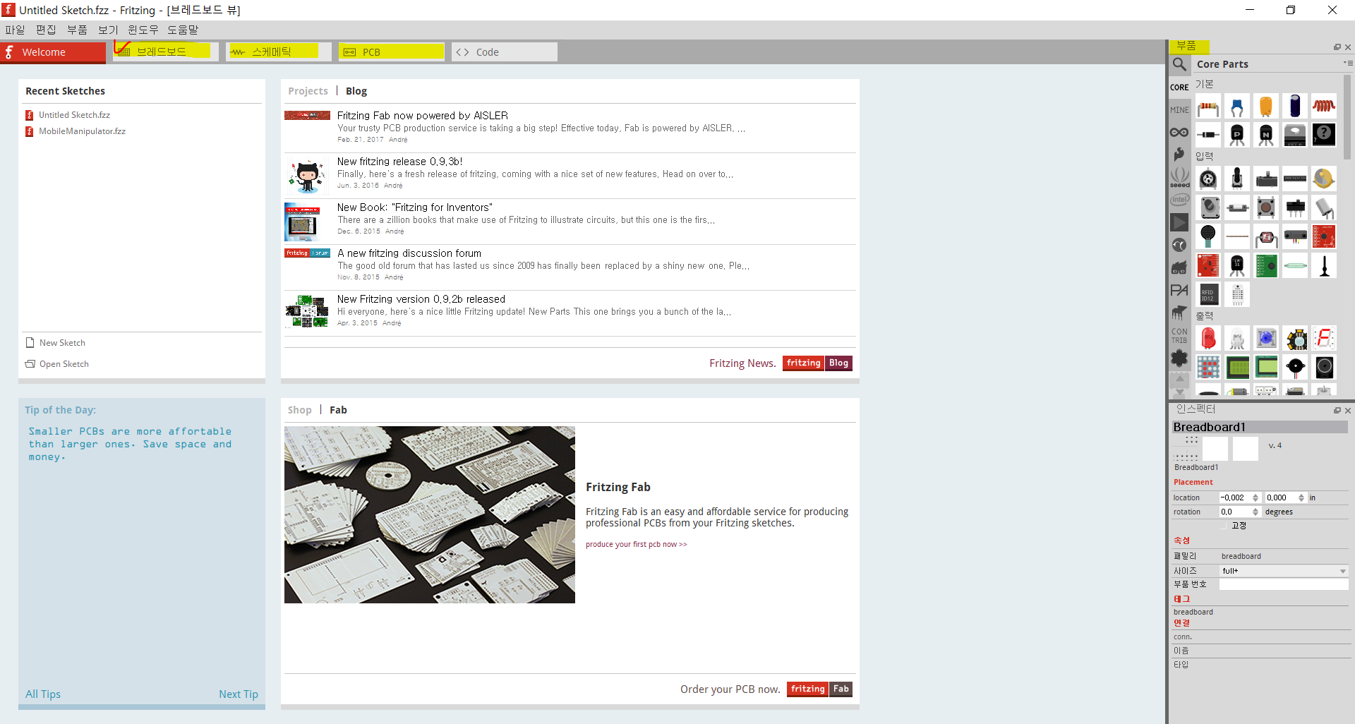Pick the red inductor coil part
The width and height of the screenshot is (1355, 724).
[1324, 107]
